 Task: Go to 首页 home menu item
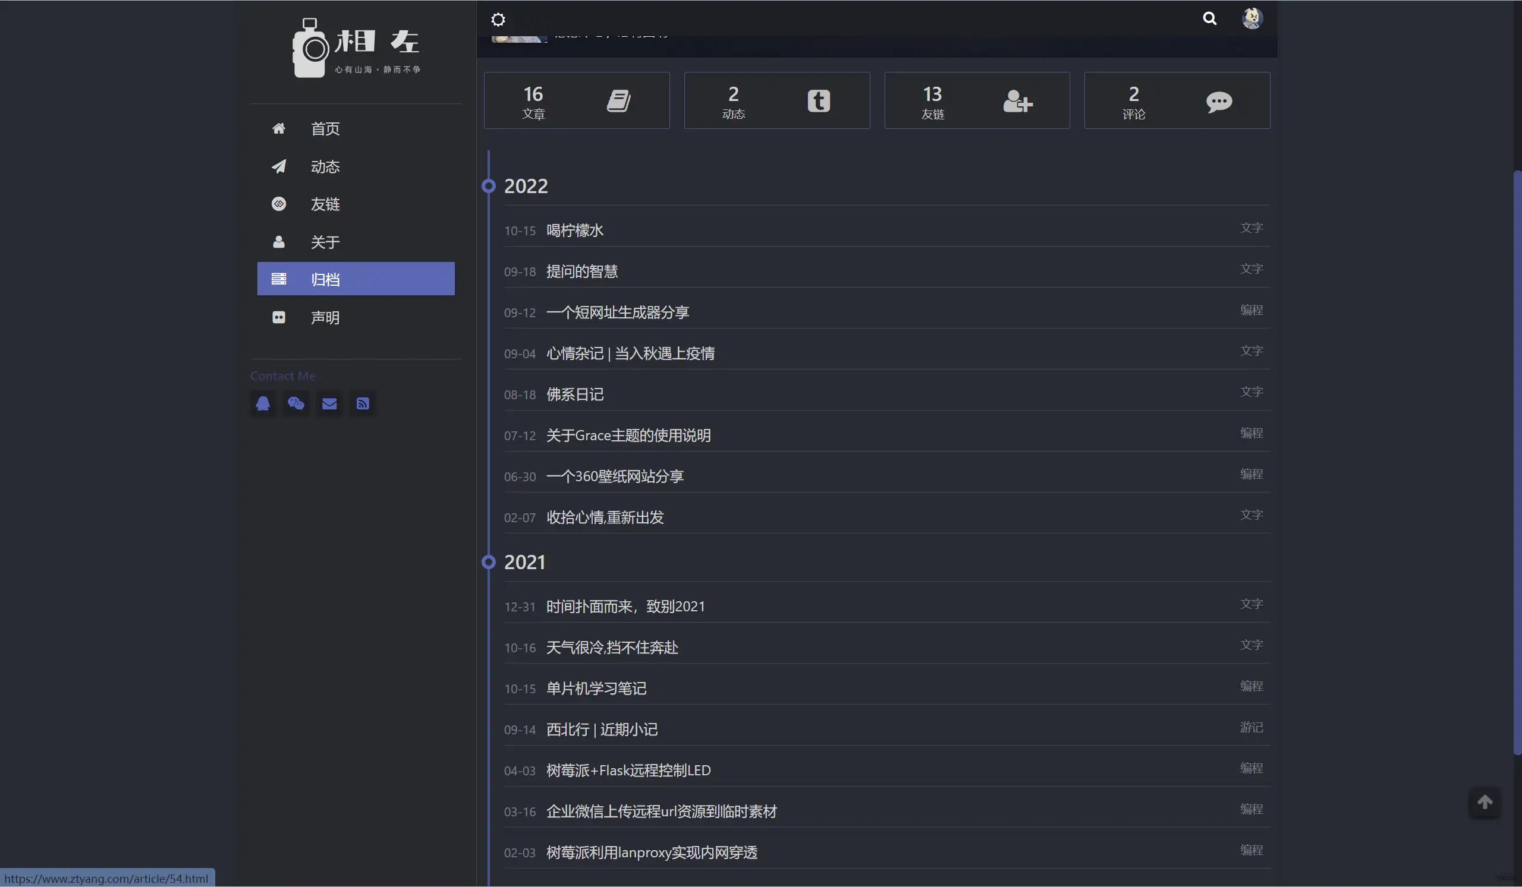[x=356, y=128]
